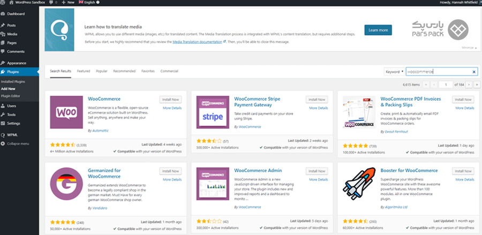Open Vendidero author link
Image resolution: width=482 pixels, height=235 pixels.
100,208
